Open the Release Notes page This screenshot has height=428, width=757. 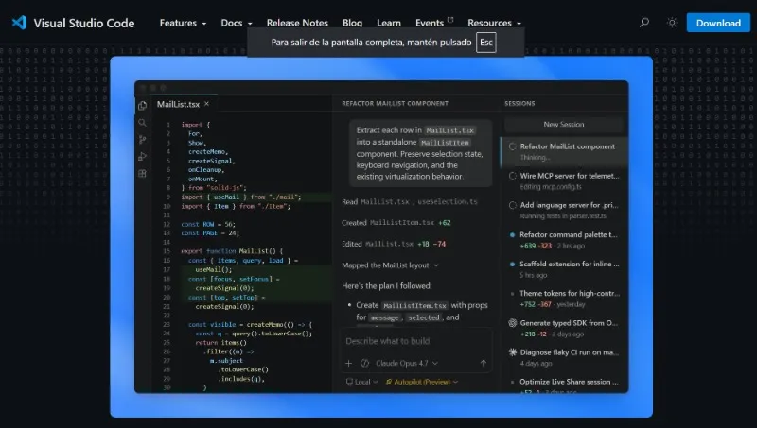pos(297,23)
